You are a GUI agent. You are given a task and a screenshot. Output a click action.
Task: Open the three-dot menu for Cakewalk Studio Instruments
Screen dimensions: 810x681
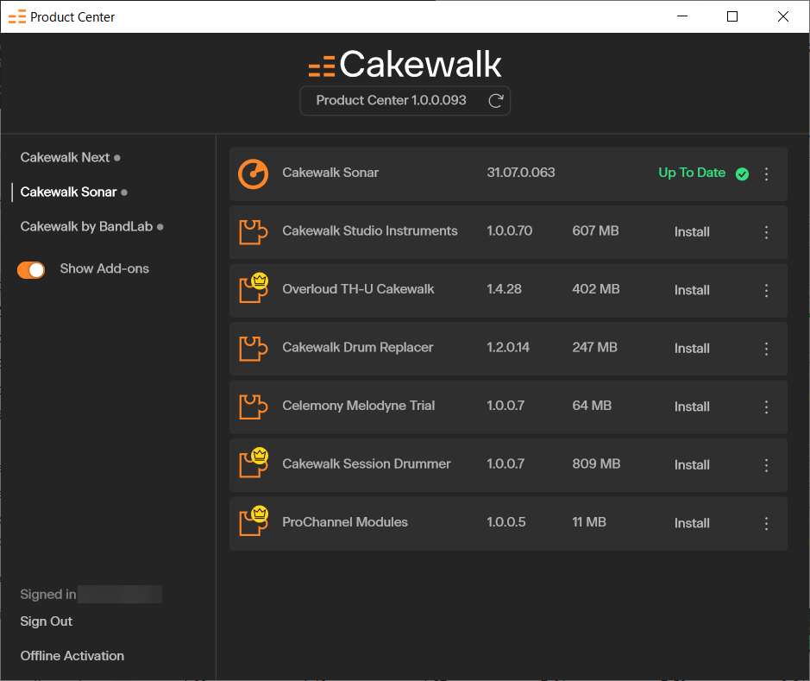[767, 232]
